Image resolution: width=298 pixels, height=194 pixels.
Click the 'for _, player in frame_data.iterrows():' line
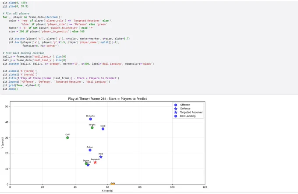tap(32, 17)
